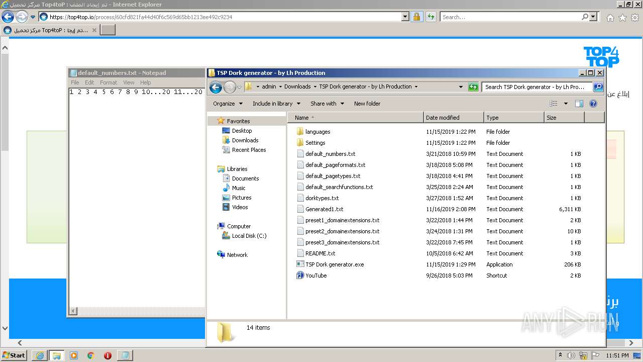
Task: Click Windows Explorer taskbar icon
Action: [57, 355]
